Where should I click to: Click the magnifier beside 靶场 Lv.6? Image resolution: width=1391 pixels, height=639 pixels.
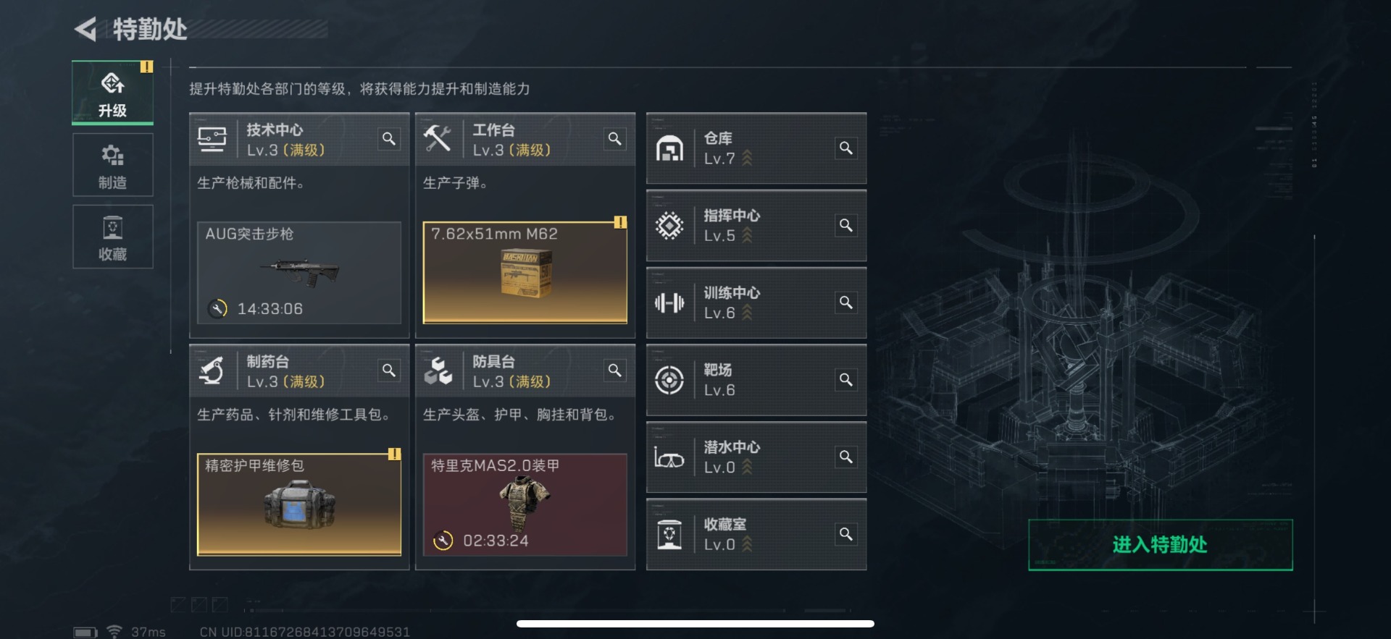click(845, 380)
